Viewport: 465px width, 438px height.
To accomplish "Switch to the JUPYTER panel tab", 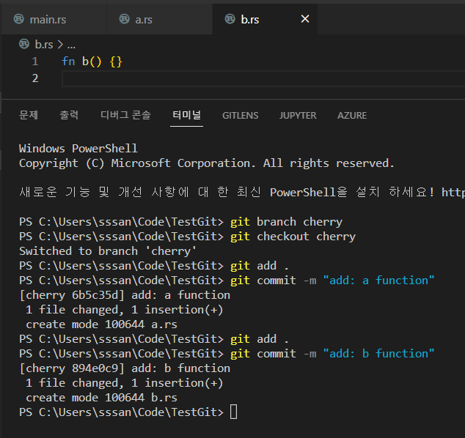I will point(298,115).
